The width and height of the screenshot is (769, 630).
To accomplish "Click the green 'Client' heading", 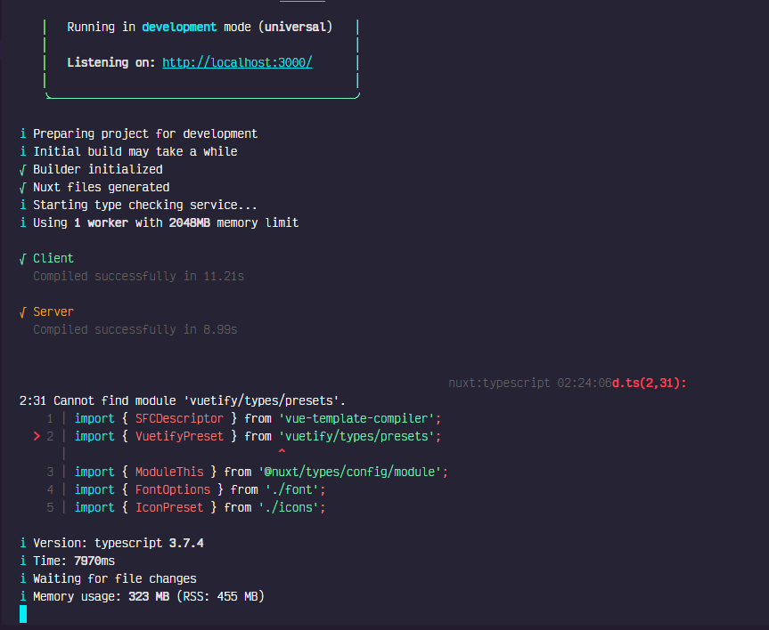I will (x=53, y=258).
